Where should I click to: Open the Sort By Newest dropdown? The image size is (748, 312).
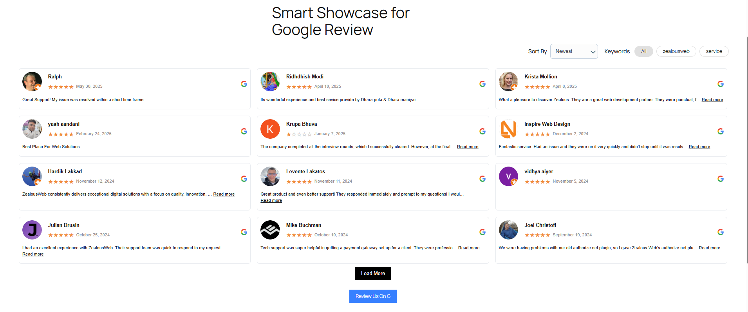click(574, 51)
